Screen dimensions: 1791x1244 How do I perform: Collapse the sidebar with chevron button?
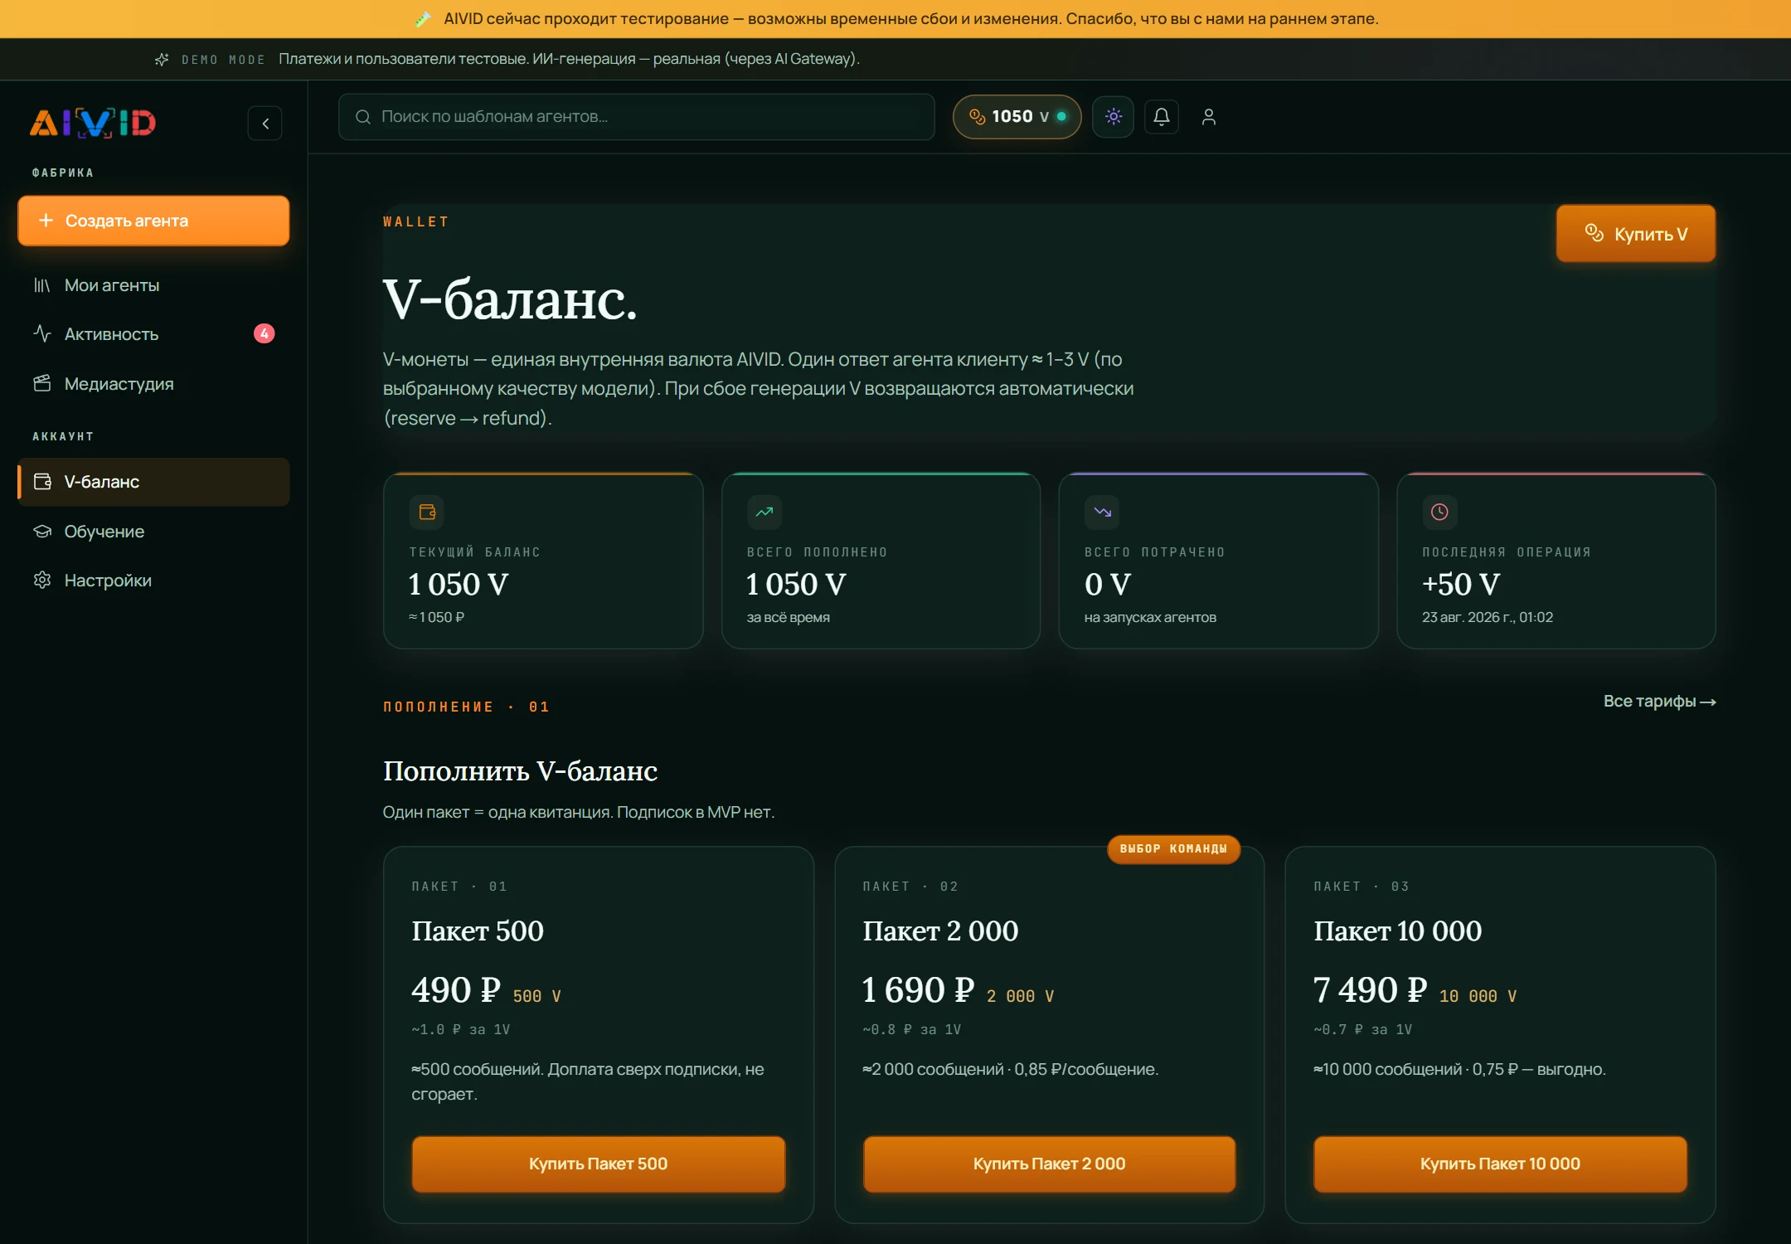coord(265,124)
